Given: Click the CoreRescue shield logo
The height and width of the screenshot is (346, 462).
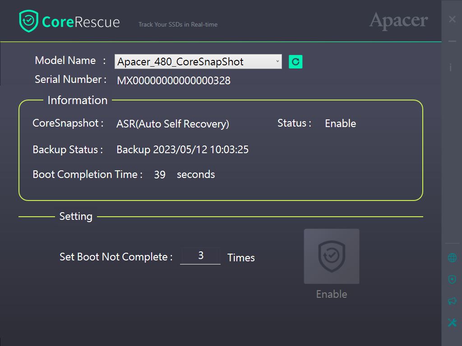Looking at the screenshot, I should click(28, 21).
